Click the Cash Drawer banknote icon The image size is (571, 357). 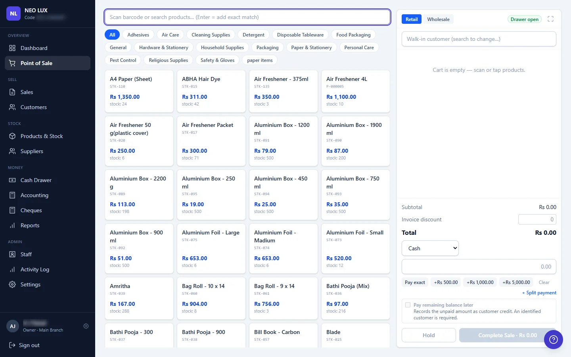tap(12, 180)
